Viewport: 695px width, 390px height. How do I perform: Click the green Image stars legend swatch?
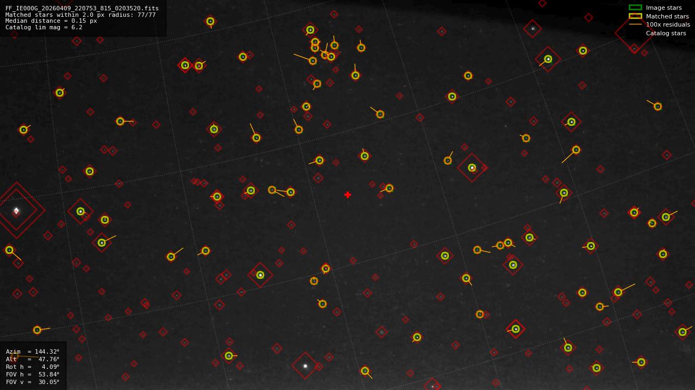(635, 8)
